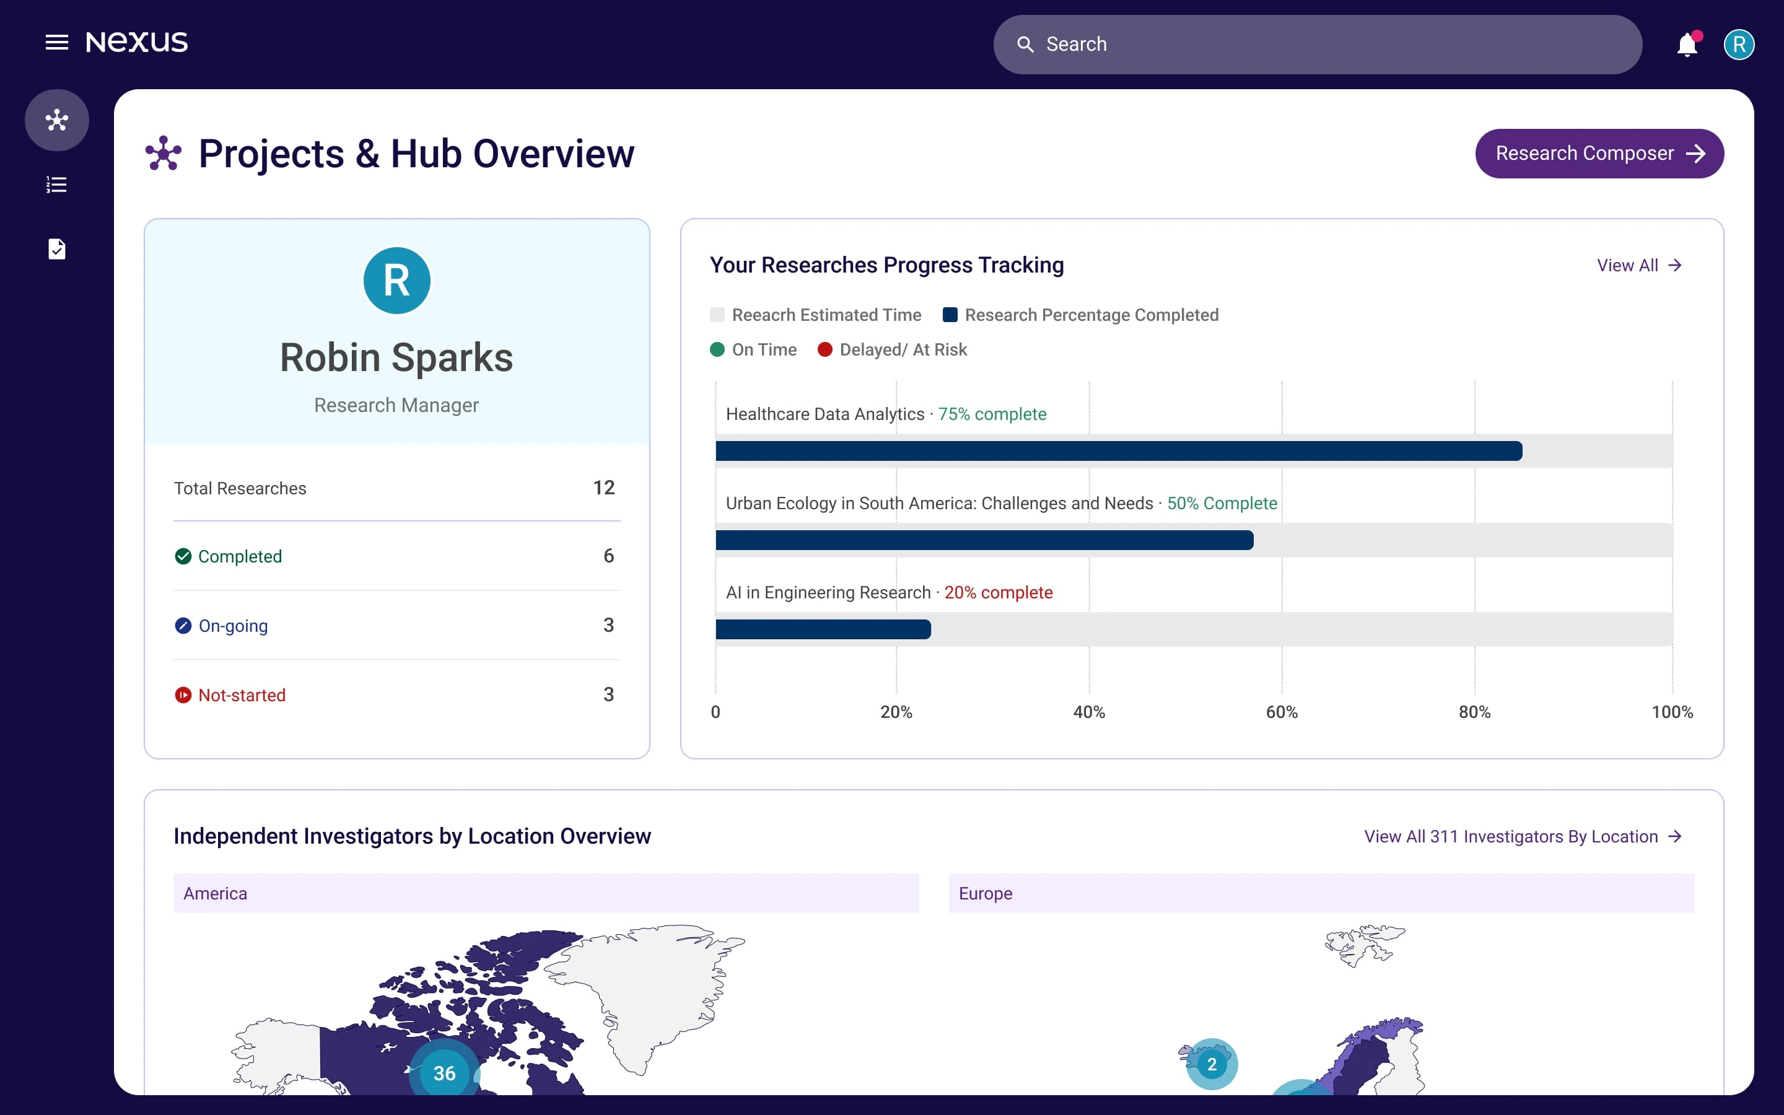The height and width of the screenshot is (1115, 1784).
Task: Toggle Reeacrh Estimated Time legend swatch
Action: point(717,315)
